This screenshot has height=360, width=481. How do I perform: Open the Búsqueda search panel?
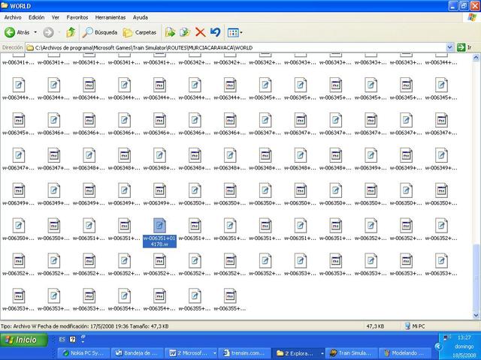pos(100,32)
